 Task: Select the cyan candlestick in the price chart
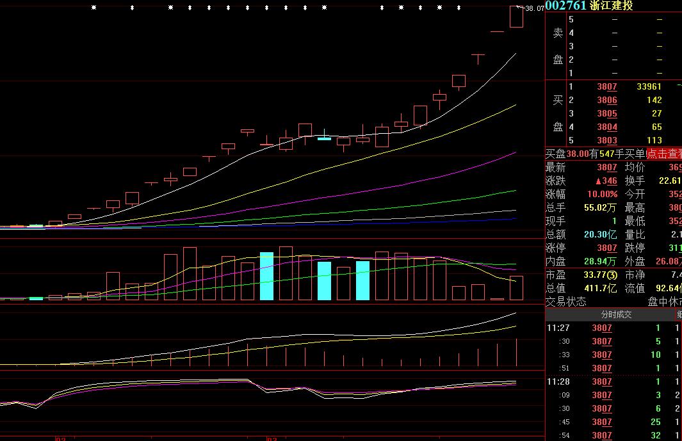(x=324, y=138)
